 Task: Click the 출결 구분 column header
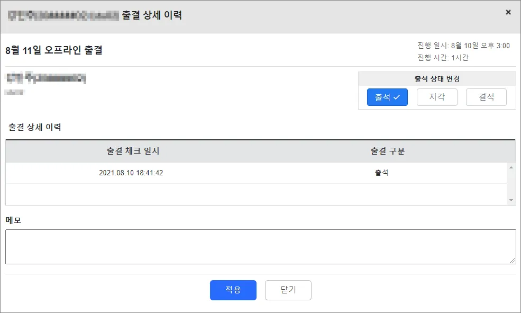[388, 151]
